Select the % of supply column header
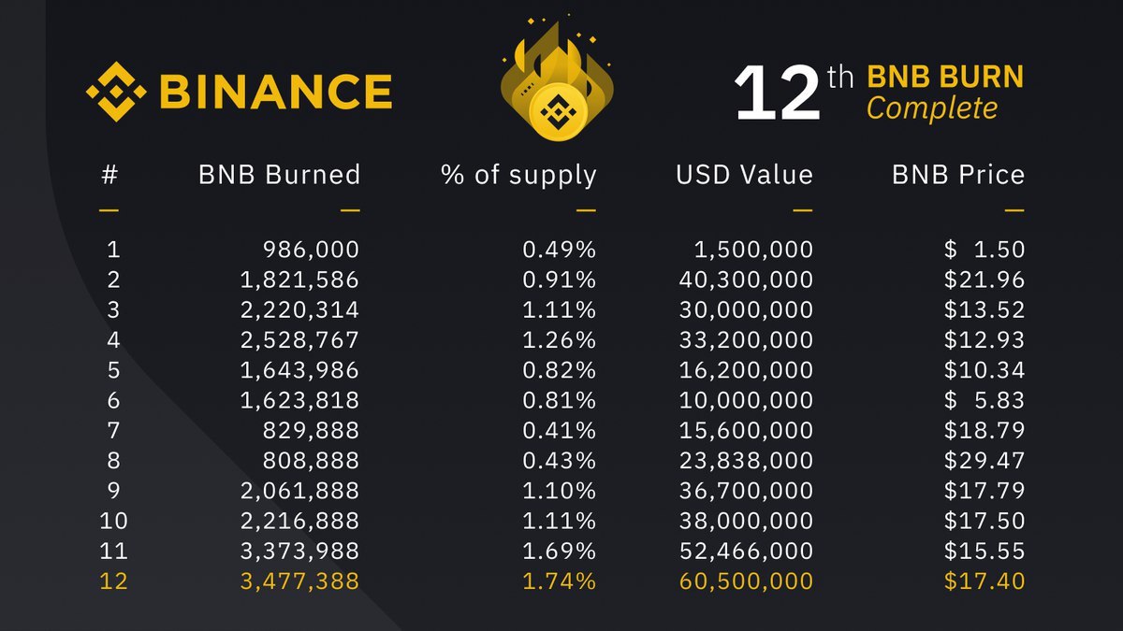Viewport: 1123px width, 631px height. coord(518,175)
